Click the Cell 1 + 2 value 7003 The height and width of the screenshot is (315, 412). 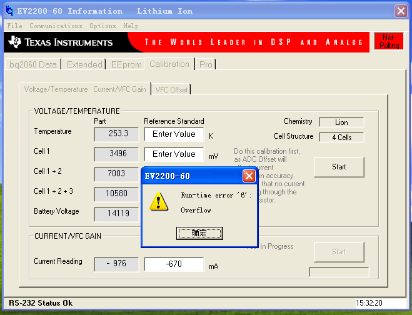(x=116, y=174)
